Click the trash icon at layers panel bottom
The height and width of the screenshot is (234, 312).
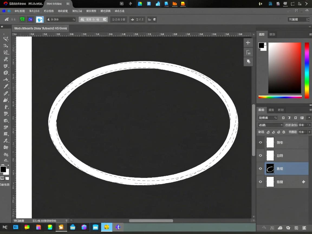coord(304,228)
